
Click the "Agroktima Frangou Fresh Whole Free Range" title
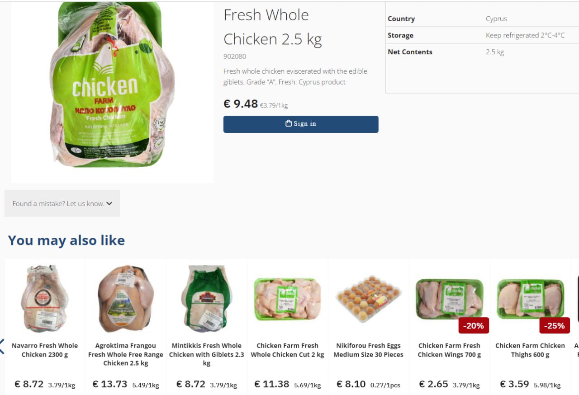point(126,354)
